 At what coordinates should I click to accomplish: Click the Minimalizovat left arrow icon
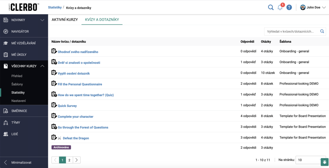coord(6,163)
